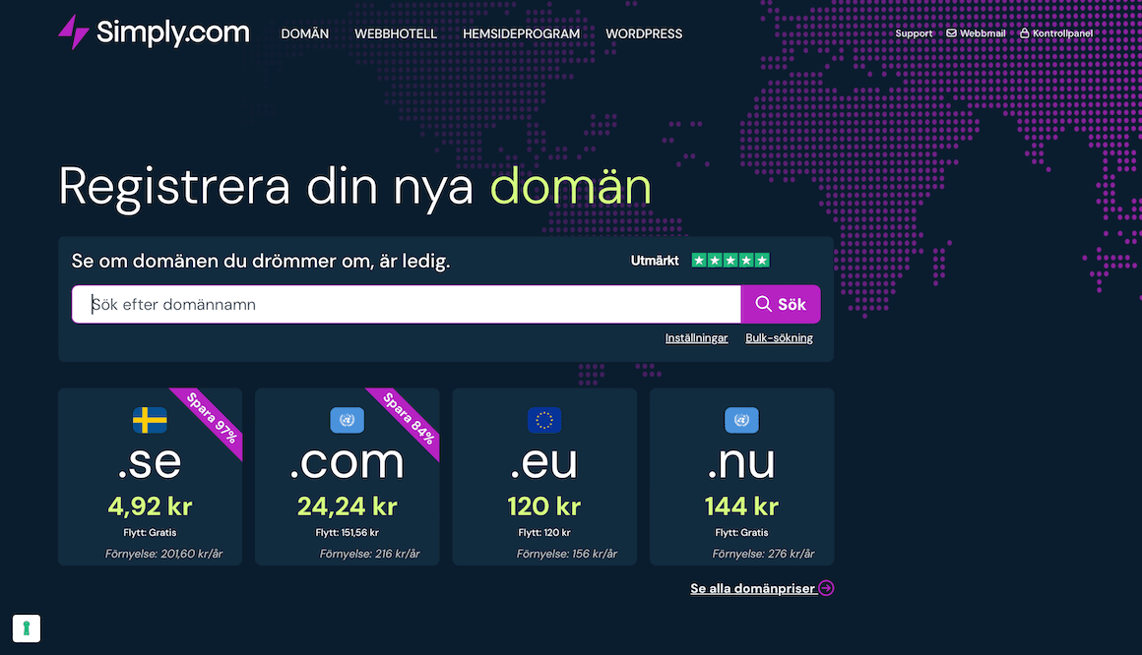Click the 120 kr price
Screen dimensions: 1142x655
click(x=544, y=506)
